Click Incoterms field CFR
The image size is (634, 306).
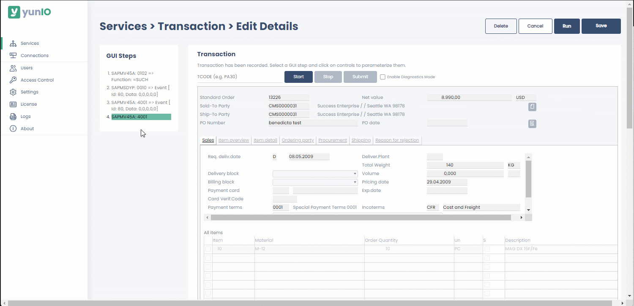point(433,208)
